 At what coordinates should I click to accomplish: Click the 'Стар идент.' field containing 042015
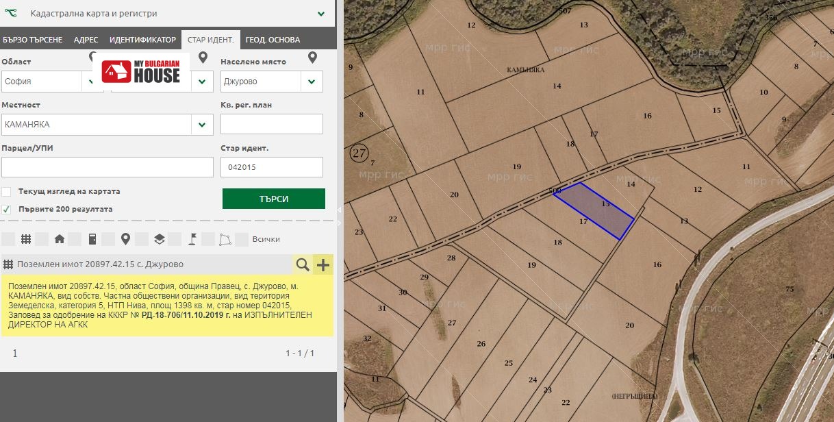(x=271, y=167)
